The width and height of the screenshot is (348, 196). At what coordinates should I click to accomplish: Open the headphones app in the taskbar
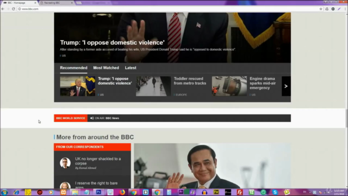[204, 192]
